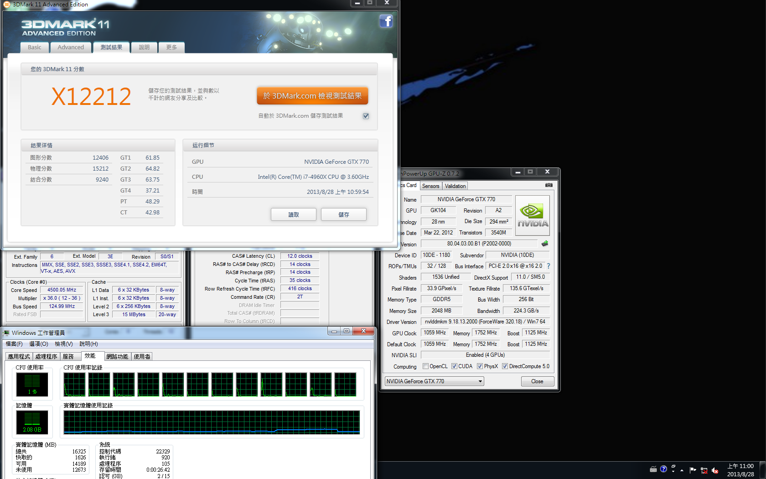
Task: Click the NVIDIA SLI Enabled (4 GPUs) field
Action: tap(485, 355)
